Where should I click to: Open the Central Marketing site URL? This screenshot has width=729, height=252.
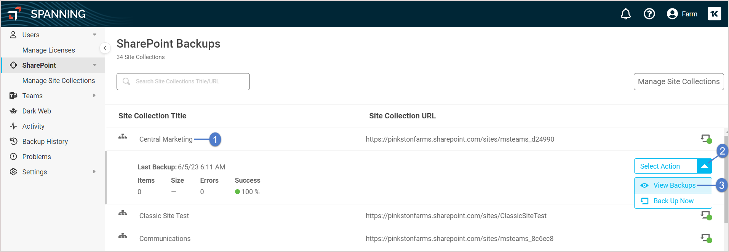tap(460, 139)
